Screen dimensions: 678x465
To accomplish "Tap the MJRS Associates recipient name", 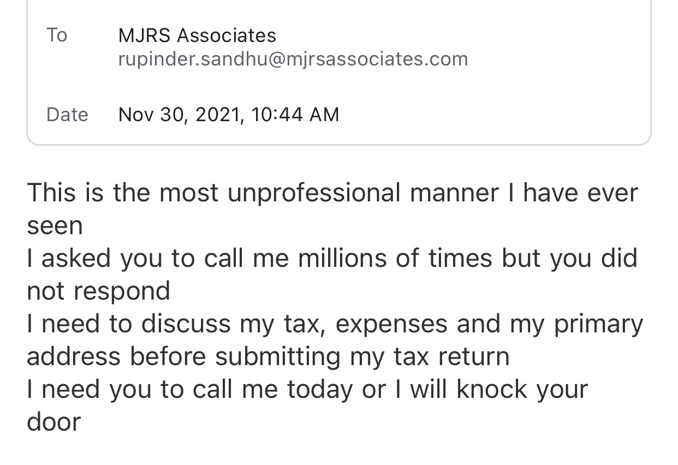I will point(197,35).
